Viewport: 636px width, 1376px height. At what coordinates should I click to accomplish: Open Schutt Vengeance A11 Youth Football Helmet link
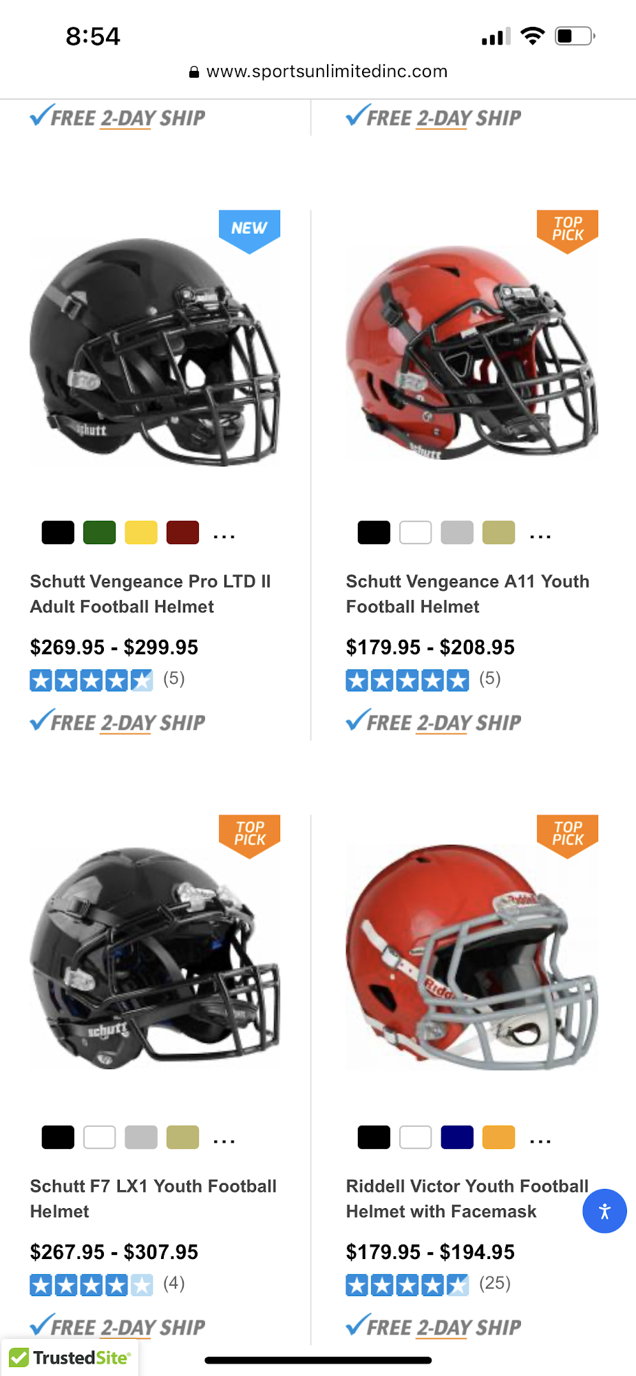point(467,594)
